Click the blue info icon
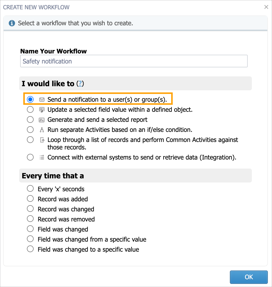272x287 pixels. pos(12,23)
